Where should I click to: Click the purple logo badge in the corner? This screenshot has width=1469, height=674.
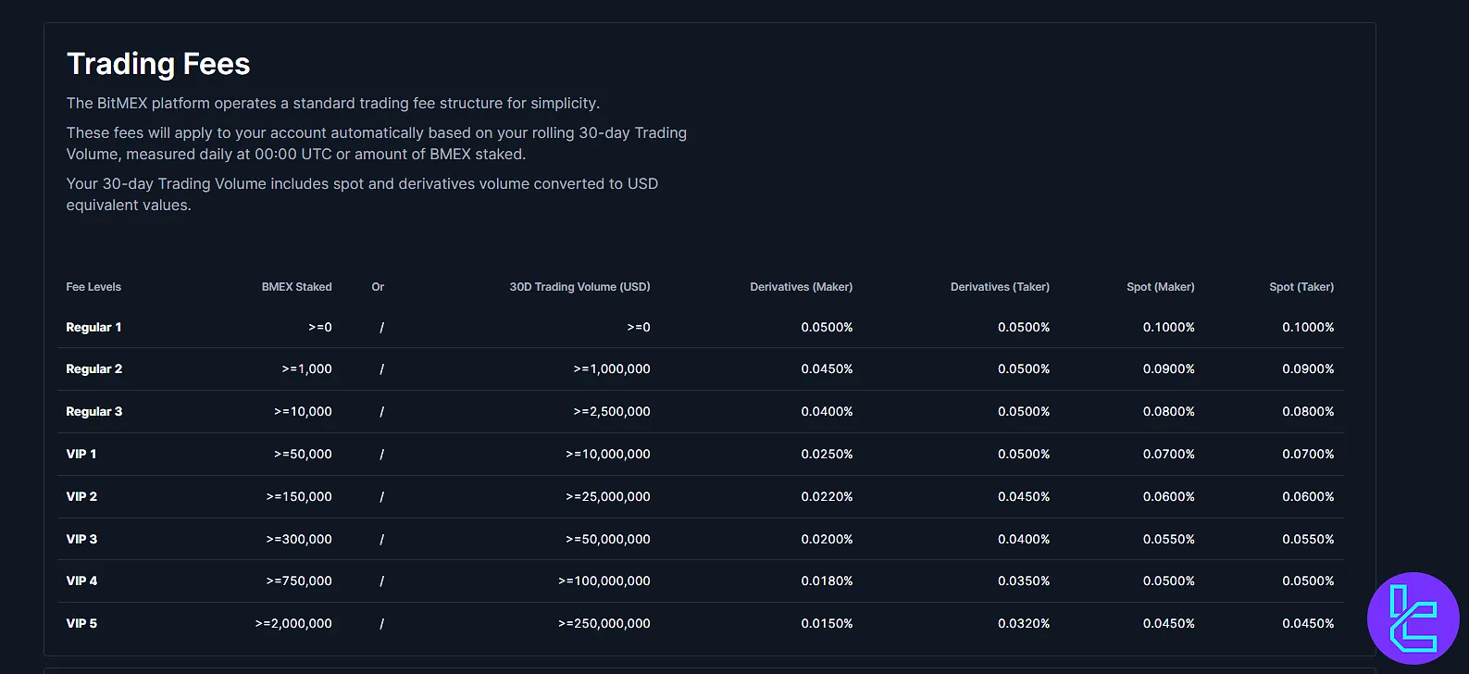(x=1413, y=618)
